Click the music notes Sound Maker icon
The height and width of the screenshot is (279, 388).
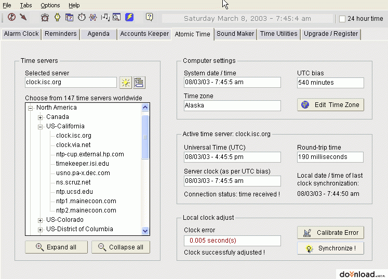pos(105,17)
